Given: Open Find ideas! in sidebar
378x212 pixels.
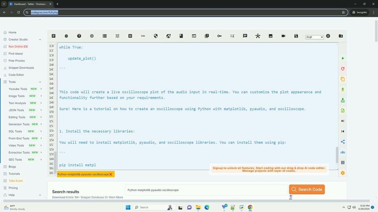Looking at the screenshot, I should [16, 54].
